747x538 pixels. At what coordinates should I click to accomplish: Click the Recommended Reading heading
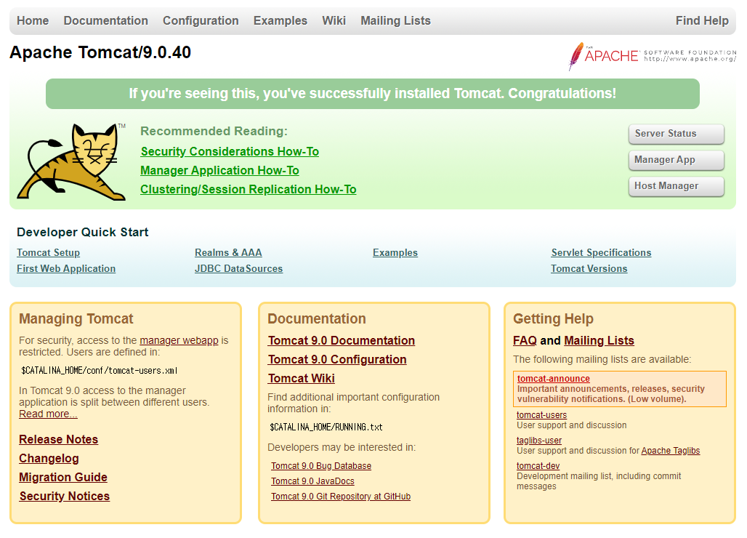coord(214,131)
